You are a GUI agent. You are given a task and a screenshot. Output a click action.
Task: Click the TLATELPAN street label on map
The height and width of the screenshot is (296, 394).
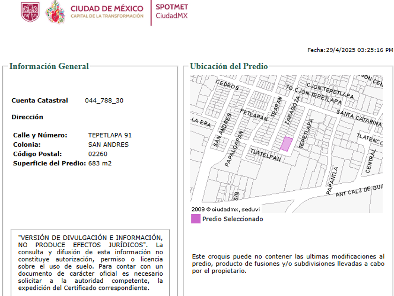(x=265, y=155)
